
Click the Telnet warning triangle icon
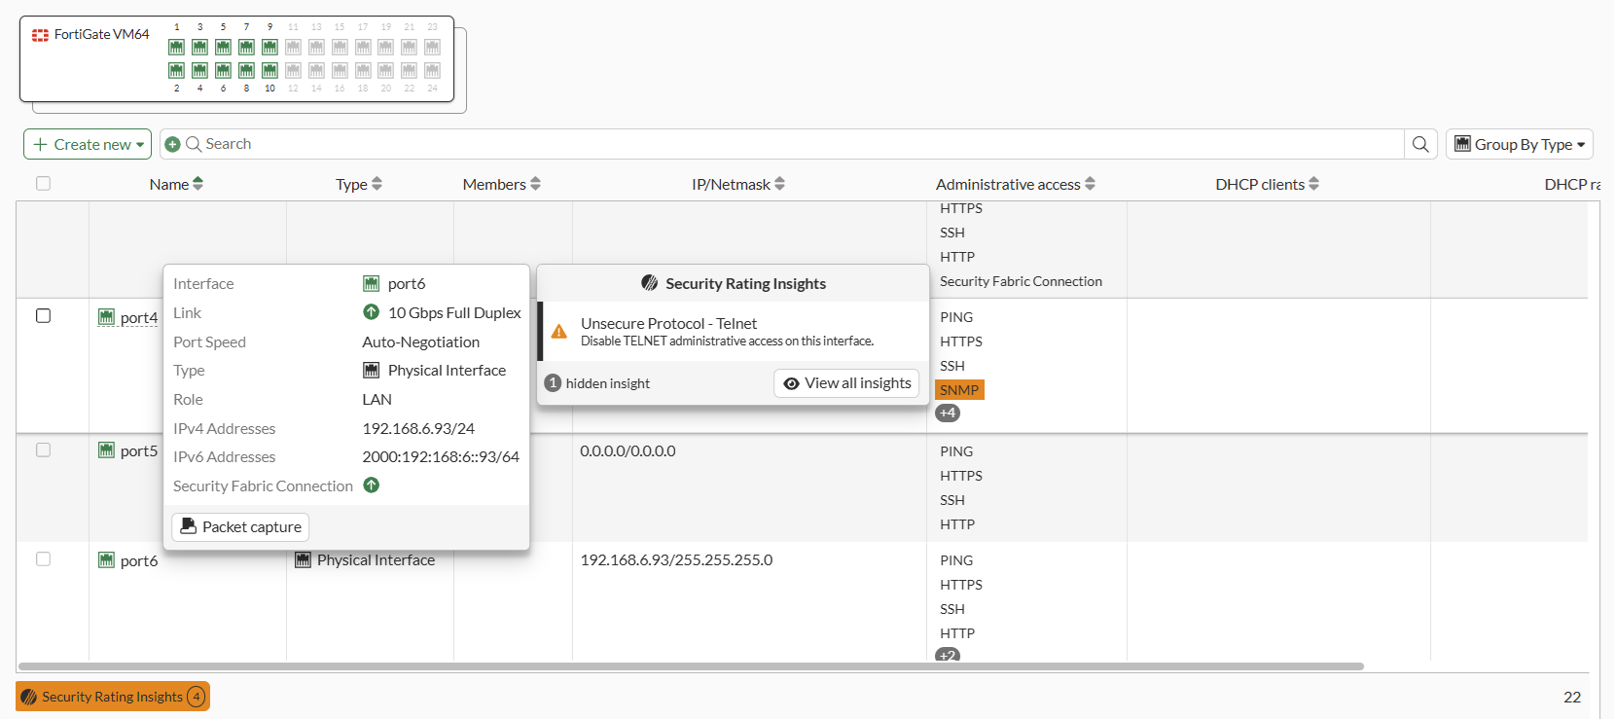559,332
